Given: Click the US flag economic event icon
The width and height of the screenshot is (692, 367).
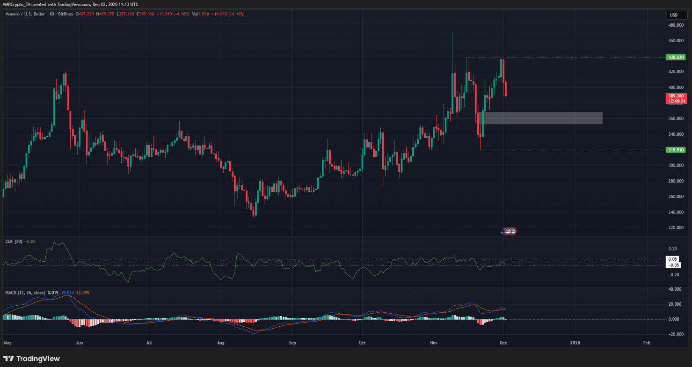Looking at the screenshot, I should tap(508, 231).
